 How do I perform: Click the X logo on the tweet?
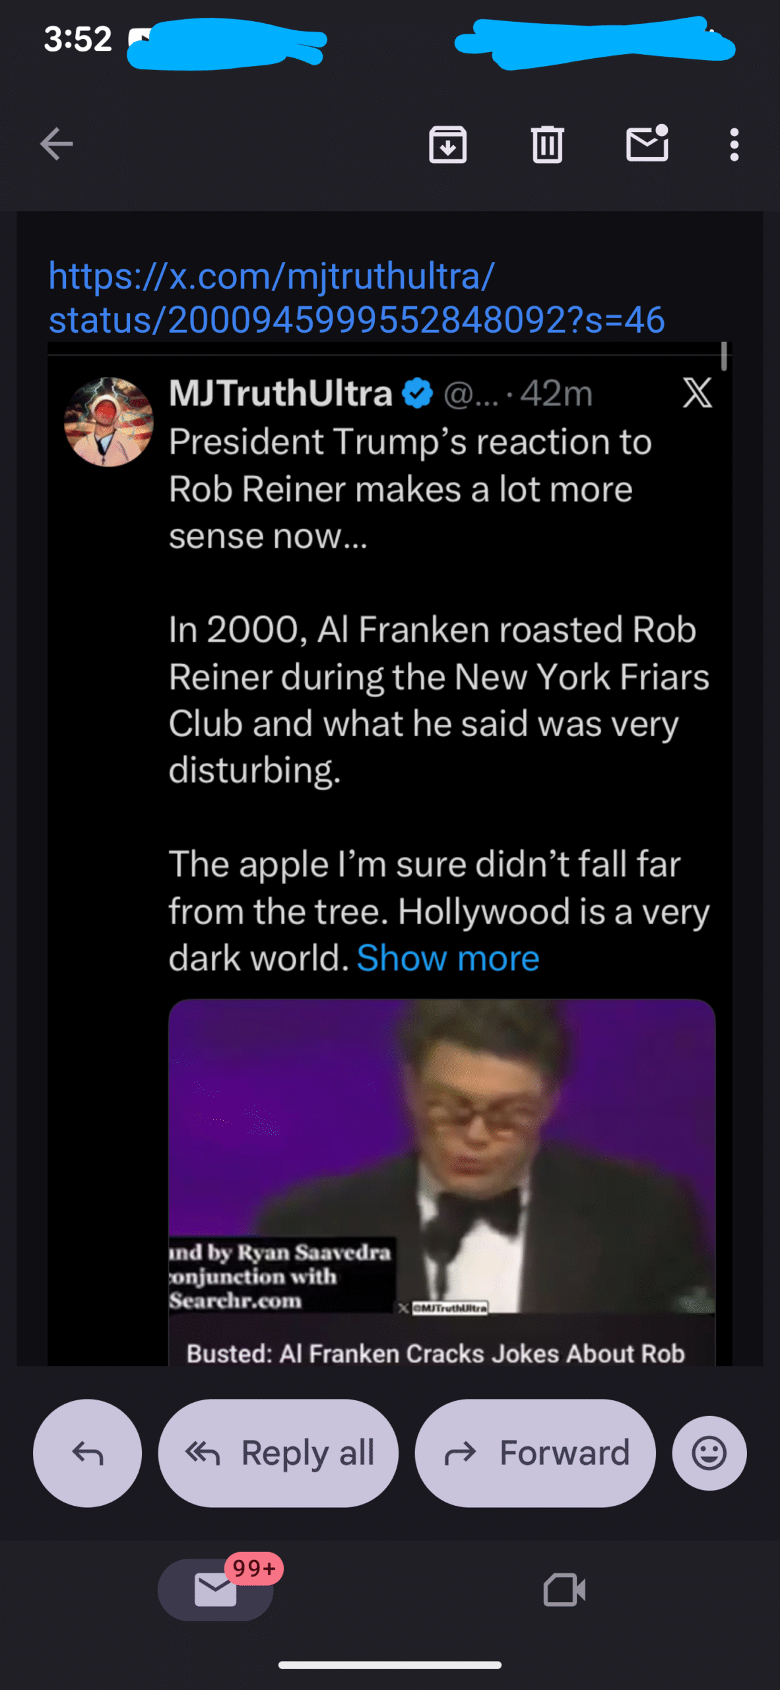pyautogui.click(x=697, y=393)
